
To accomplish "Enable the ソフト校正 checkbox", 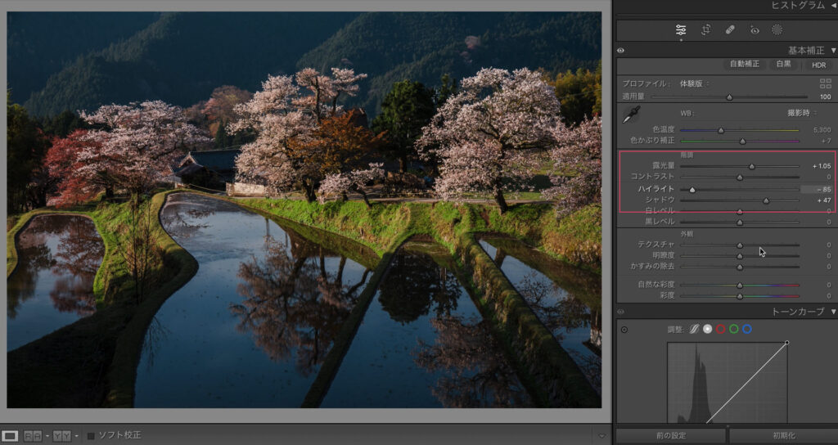I will click(92, 434).
